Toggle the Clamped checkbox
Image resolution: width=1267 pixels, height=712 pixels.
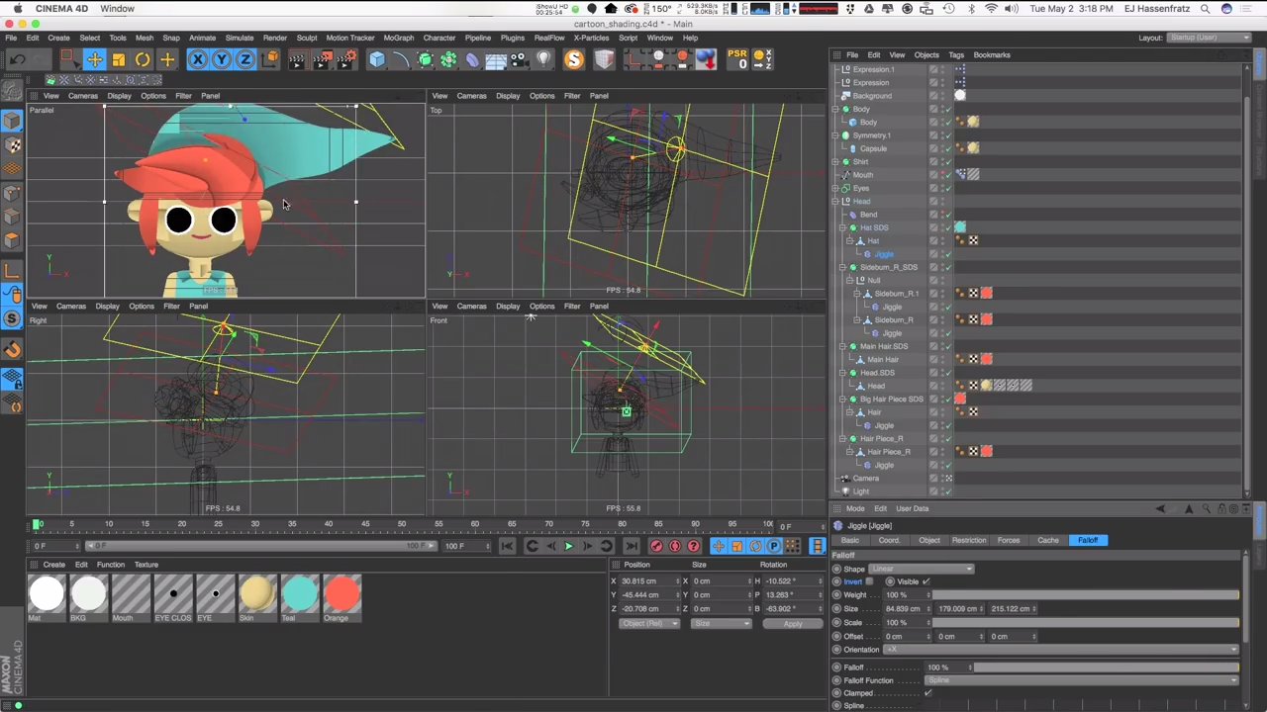[x=927, y=693]
